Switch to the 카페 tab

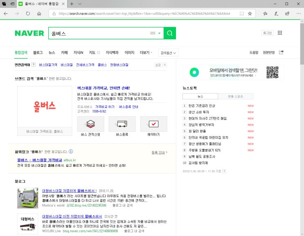pyautogui.click(x=64, y=52)
